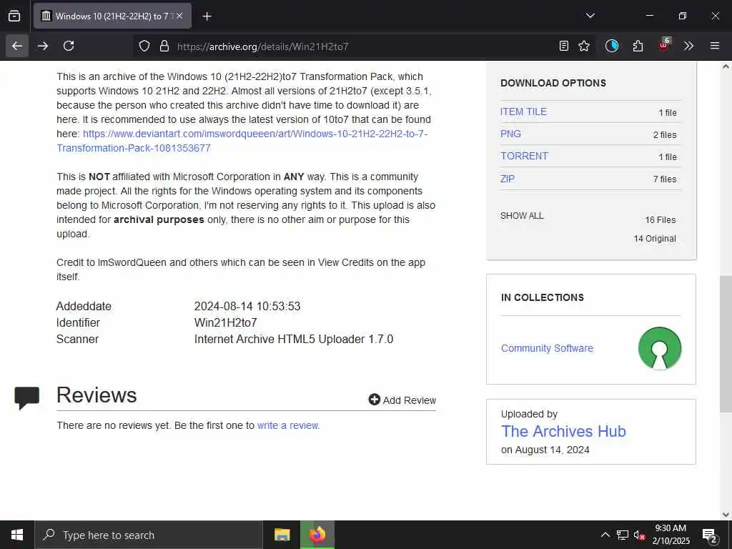Click the '16 Files' text
The height and width of the screenshot is (549, 732).
(661, 220)
